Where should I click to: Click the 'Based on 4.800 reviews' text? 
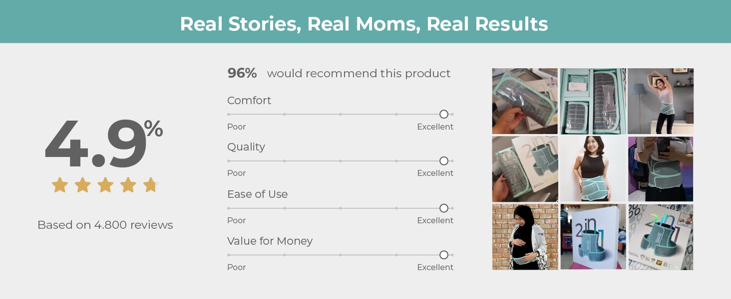105,225
